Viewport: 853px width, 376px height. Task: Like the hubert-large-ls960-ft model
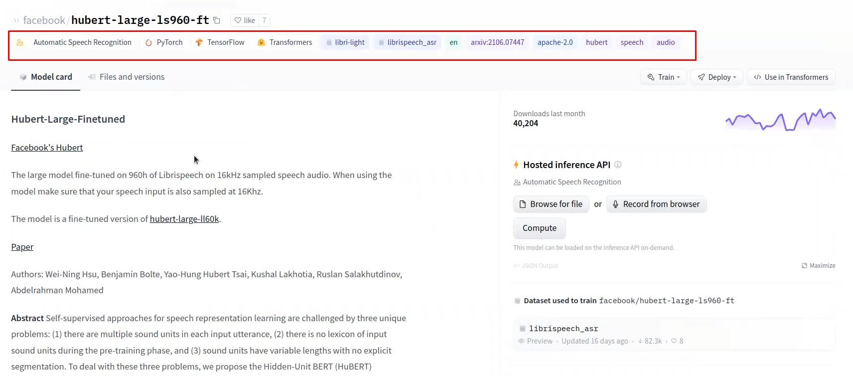245,20
